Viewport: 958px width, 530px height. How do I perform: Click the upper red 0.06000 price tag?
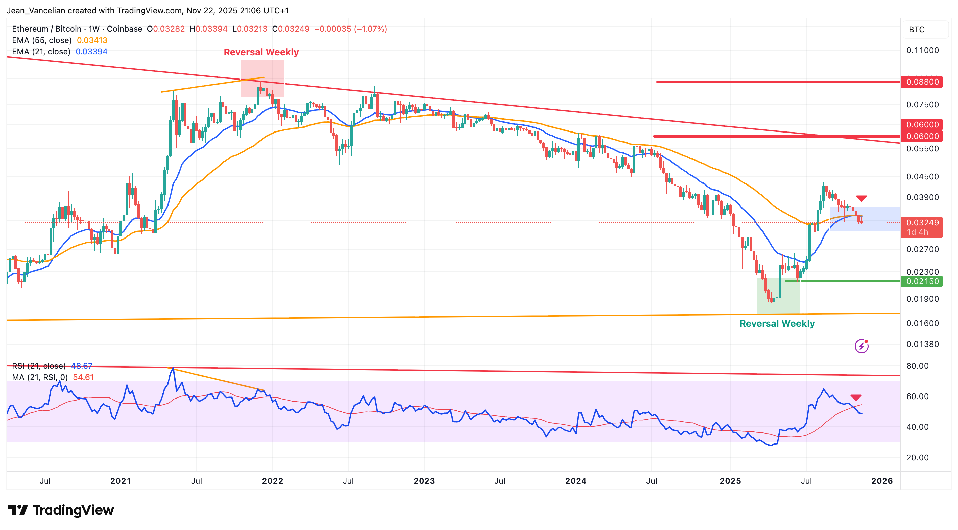click(921, 124)
